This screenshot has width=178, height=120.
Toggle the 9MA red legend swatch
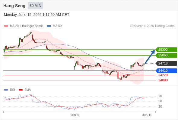[21, 90]
